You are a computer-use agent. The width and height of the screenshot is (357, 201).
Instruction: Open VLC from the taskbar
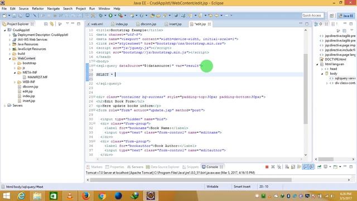[70, 196]
